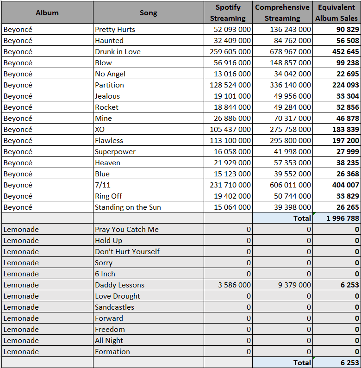Select comprehensive value 148 857 000
Screen dimensions: 361x368
coord(283,62)
